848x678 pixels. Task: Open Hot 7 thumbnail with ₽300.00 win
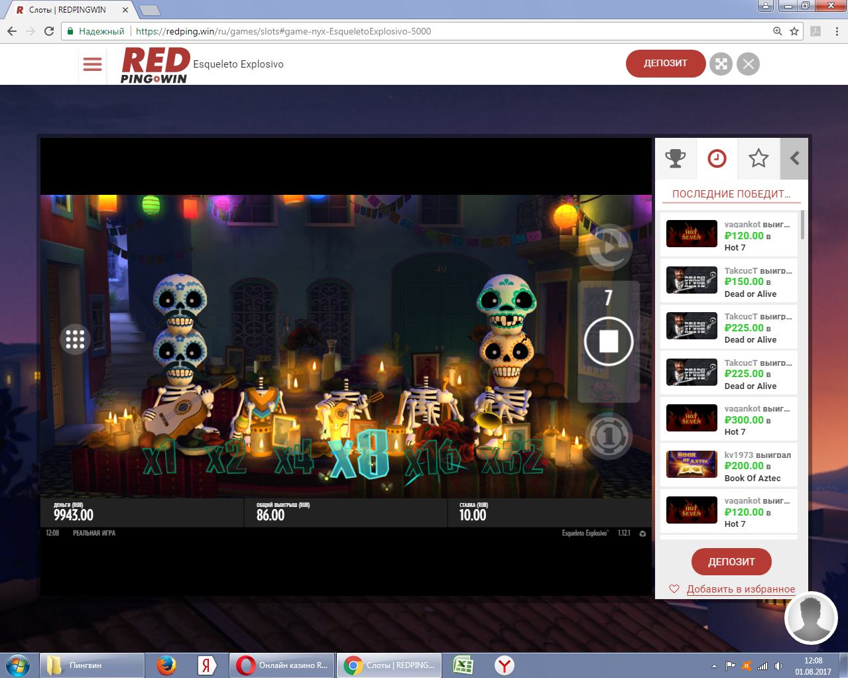[692, 418]
